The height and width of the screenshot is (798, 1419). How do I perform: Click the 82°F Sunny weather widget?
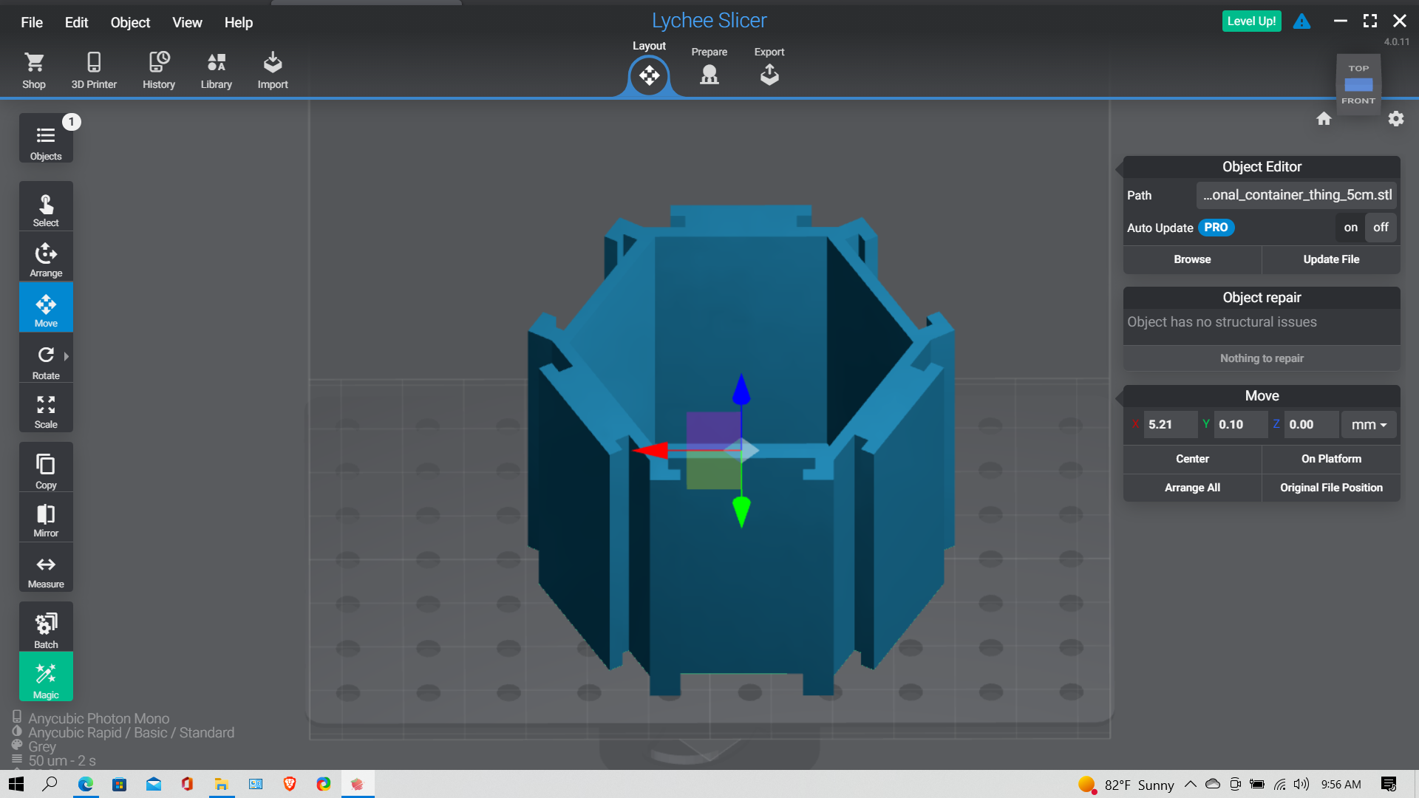coord(1126,785)
